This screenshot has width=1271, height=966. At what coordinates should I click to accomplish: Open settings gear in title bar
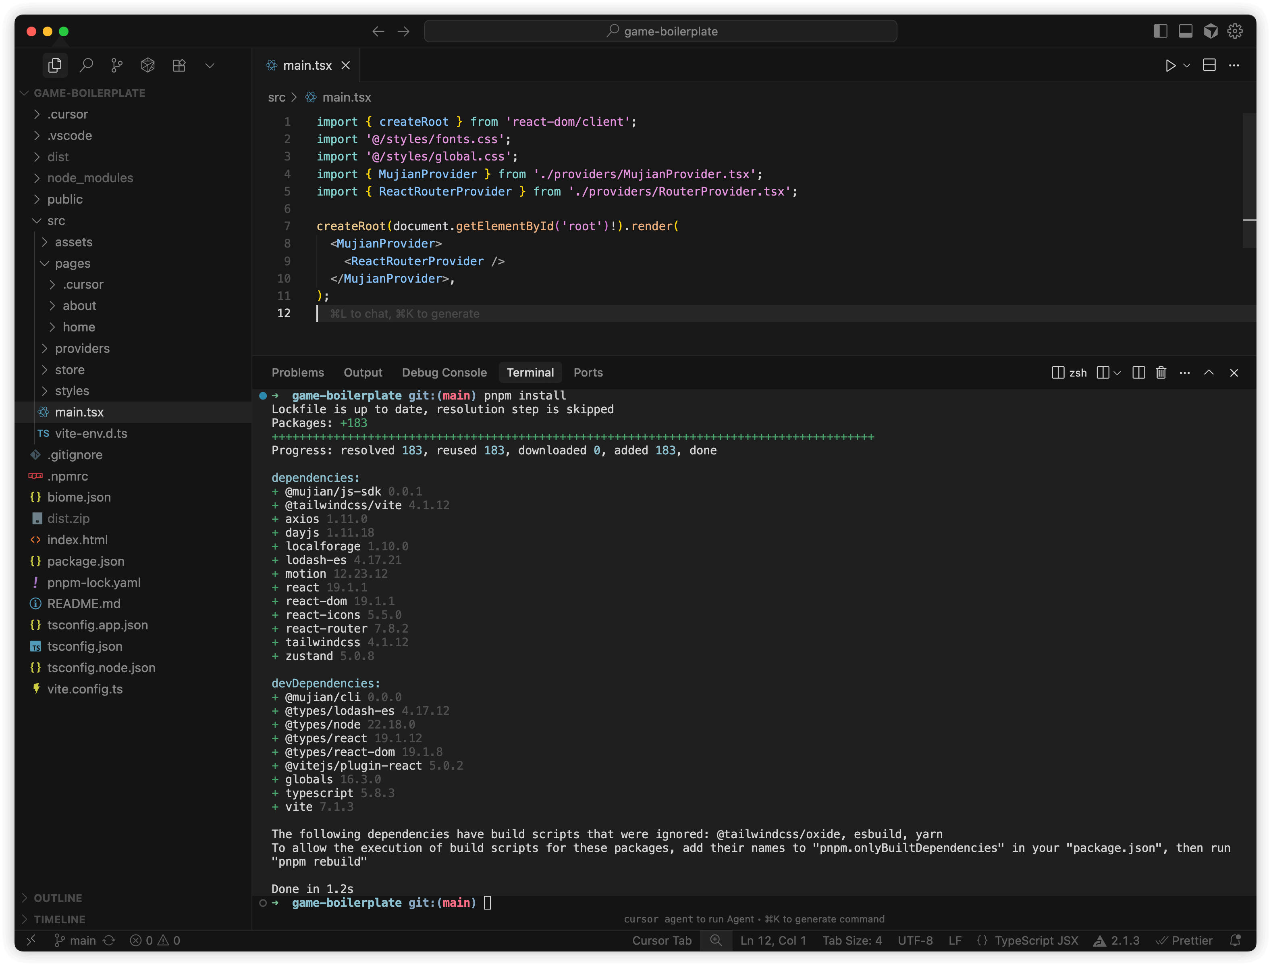[1235, 31]
